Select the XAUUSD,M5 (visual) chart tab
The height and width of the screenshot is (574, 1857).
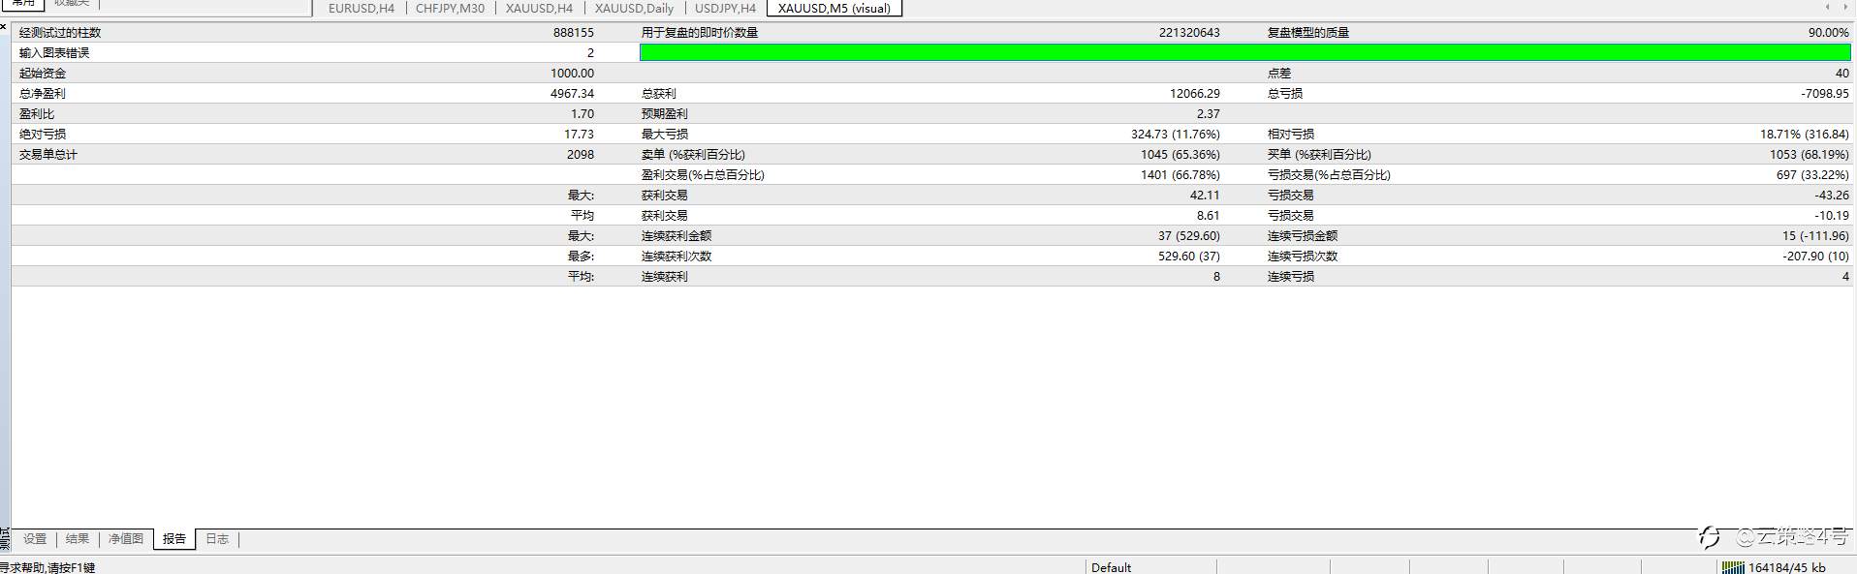click(x=834, y=8)
